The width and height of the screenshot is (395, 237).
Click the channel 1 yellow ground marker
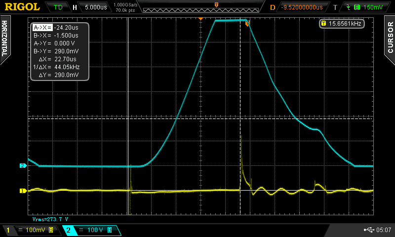23,191
